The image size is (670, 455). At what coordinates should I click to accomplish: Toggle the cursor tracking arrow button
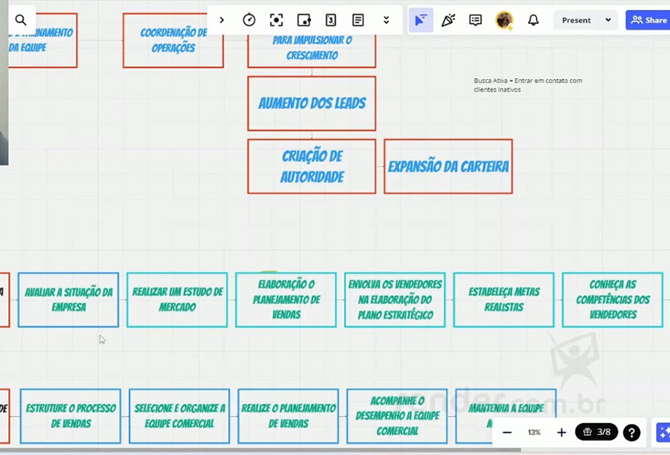(420, 20)
